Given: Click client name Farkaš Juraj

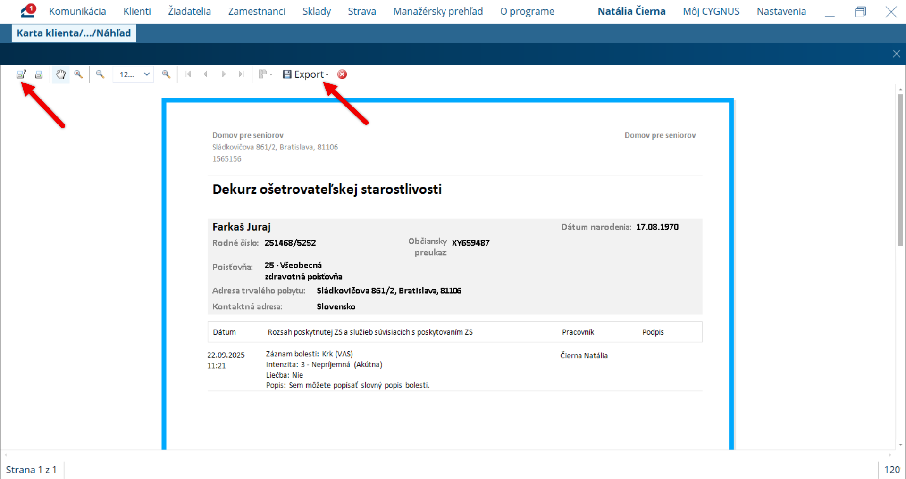Looking at the screenshot, I should (242, 227).
